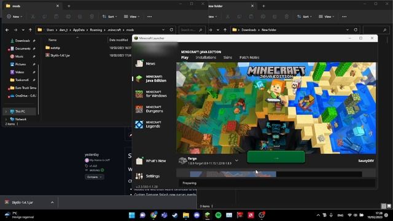Viewport: 393px width, 221px height.
Task: Open the New menu in mods window
Action: pos(15,17)
